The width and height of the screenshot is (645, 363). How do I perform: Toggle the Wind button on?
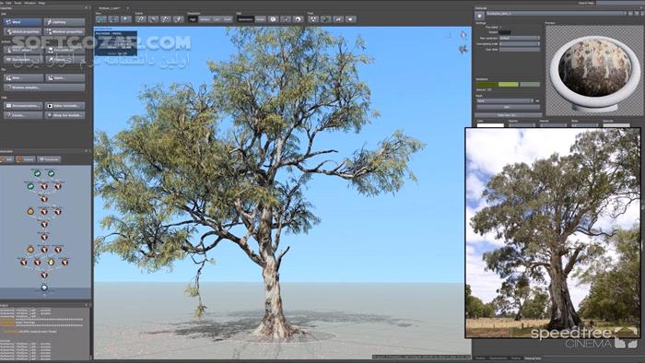[23, 22]
